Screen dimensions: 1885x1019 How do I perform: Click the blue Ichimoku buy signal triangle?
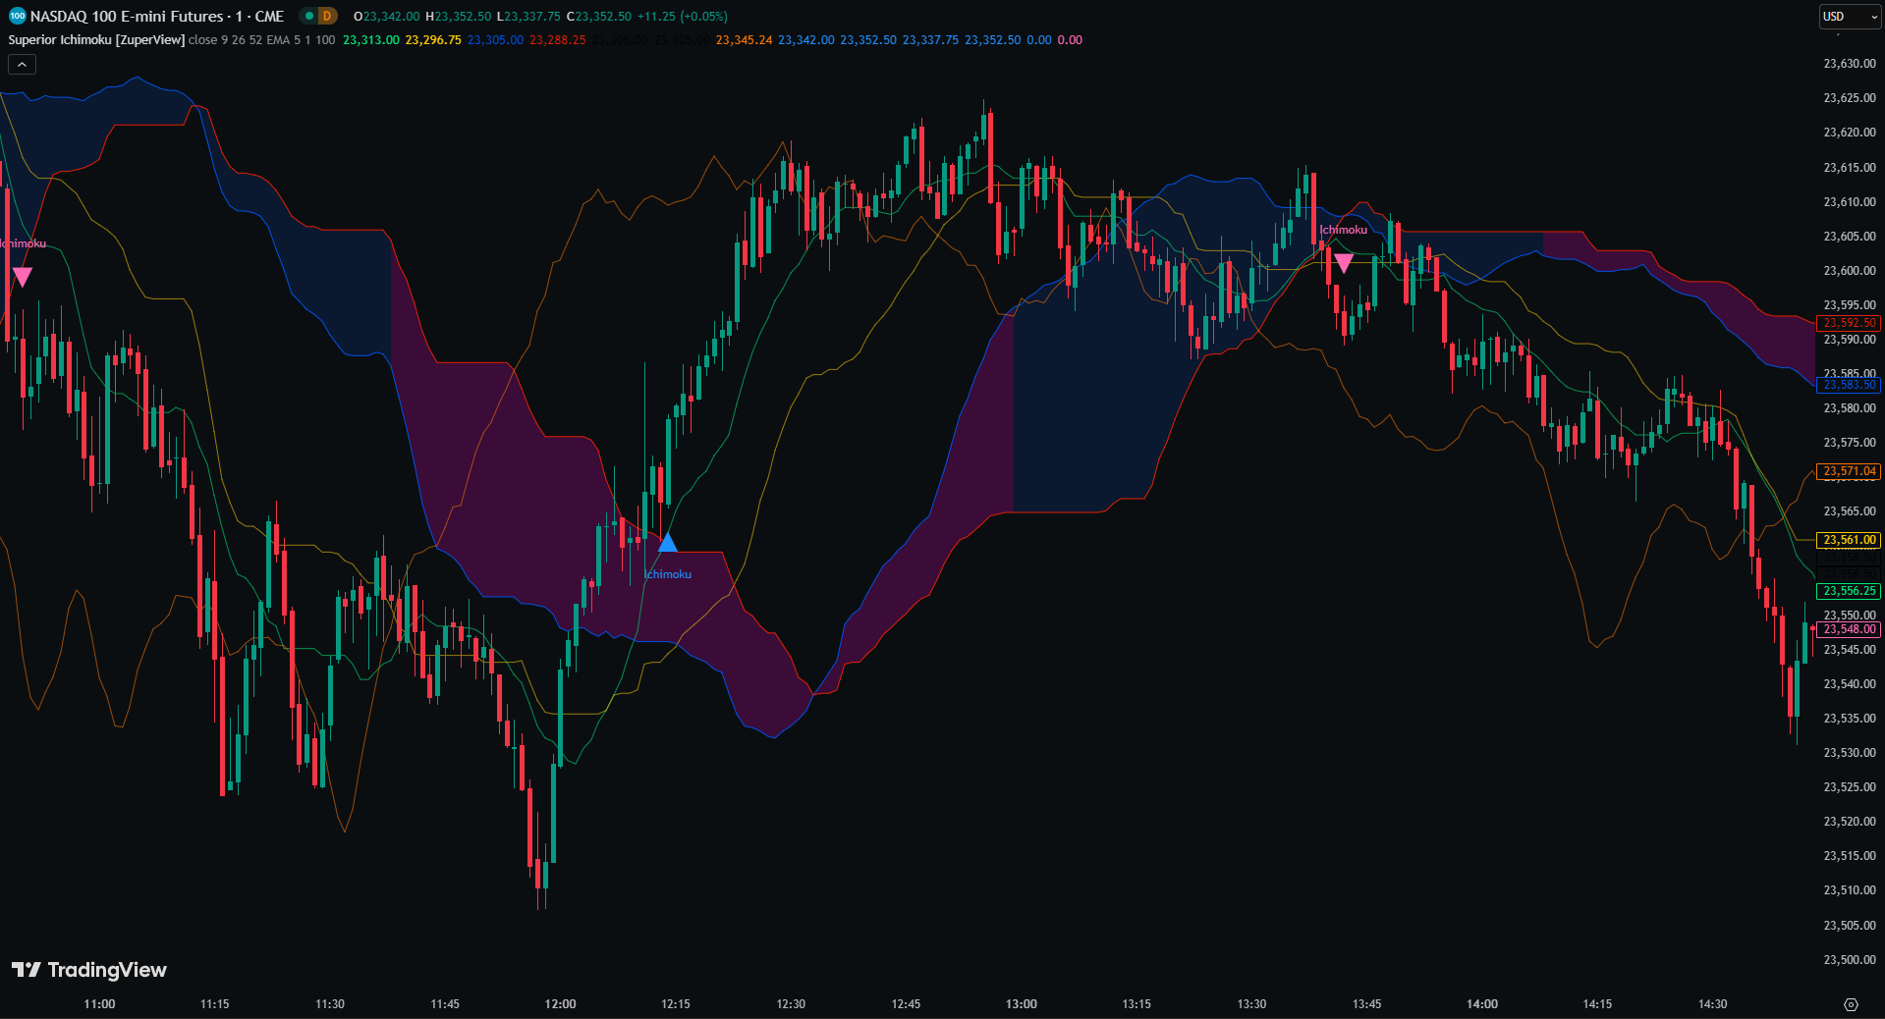tap(667, 543)
